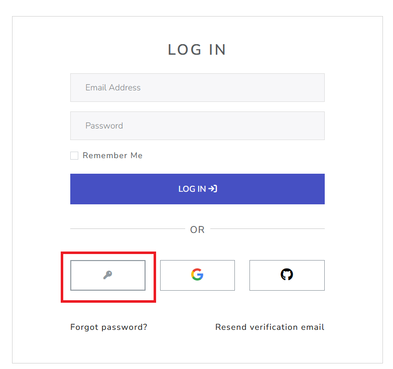This screenshot has height=369, width=393.
Task: Click the LOG IN page heading
Action: pyautogui.click(x=197, y=50)
